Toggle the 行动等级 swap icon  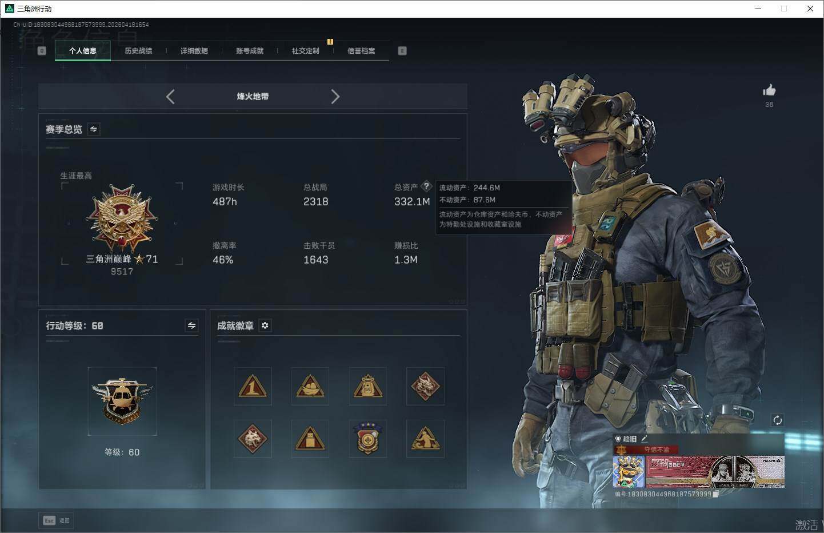pyautogui.click(x=192, y=325)
